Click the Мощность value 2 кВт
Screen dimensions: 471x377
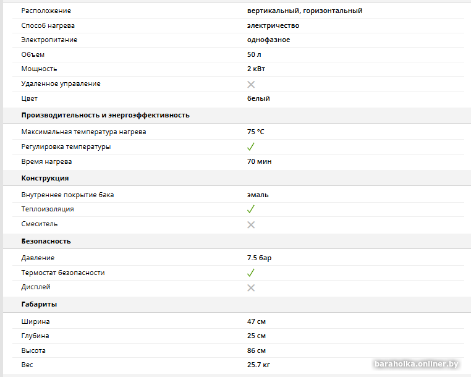[256, 69]
